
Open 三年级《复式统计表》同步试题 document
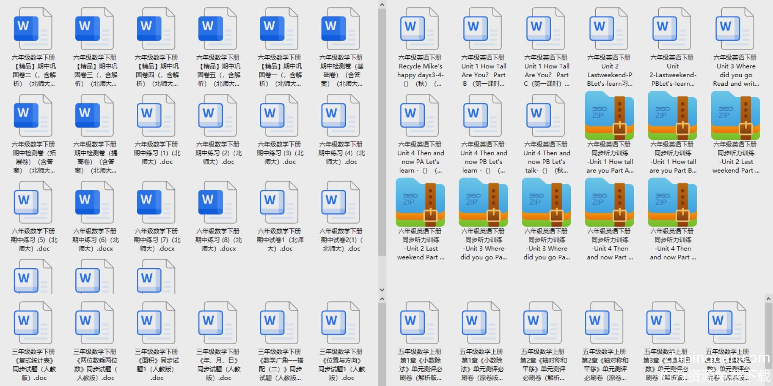33,323
